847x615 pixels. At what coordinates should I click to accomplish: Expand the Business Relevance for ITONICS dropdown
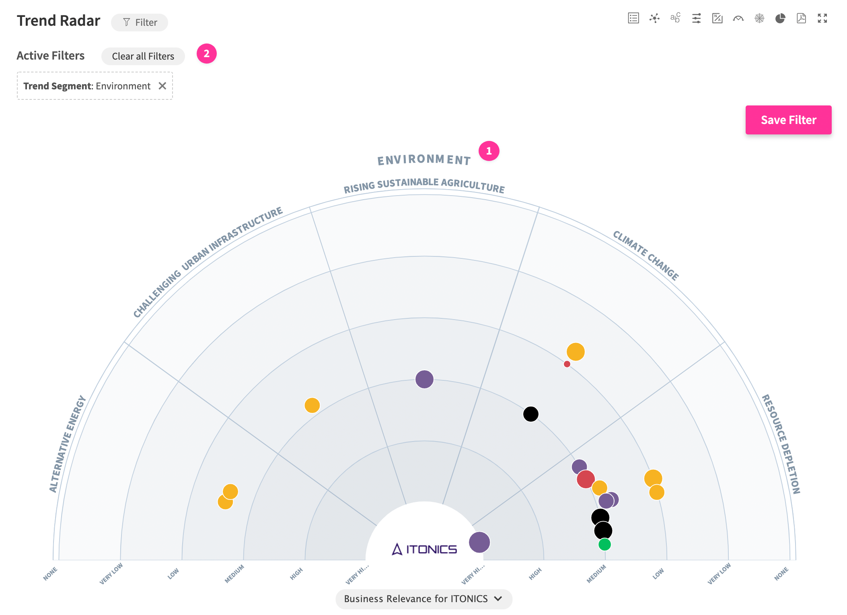[x=423, y=599]
